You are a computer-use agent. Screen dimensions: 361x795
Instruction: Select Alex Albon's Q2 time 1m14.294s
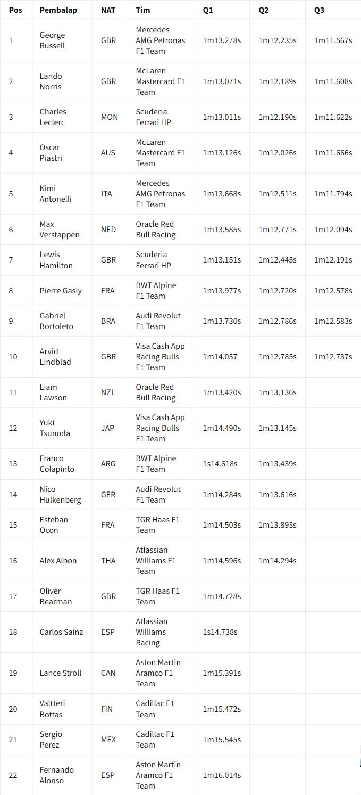point(278,561)
